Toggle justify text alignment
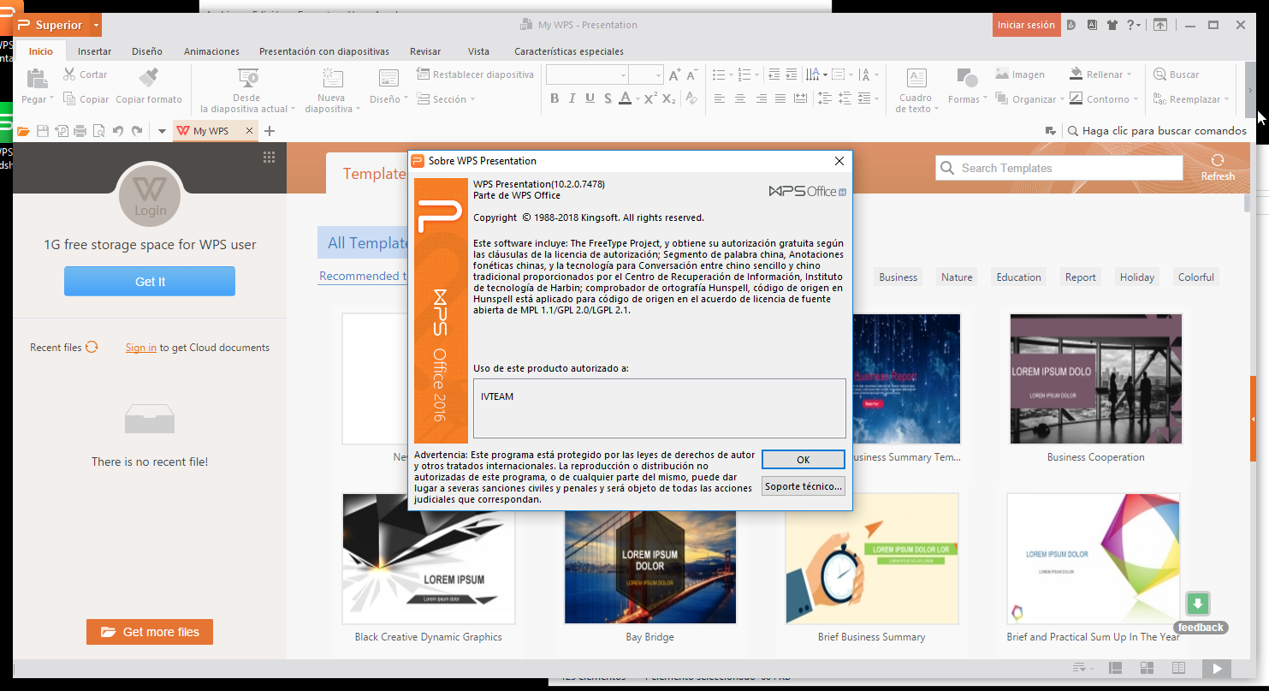 pos(780,98)
